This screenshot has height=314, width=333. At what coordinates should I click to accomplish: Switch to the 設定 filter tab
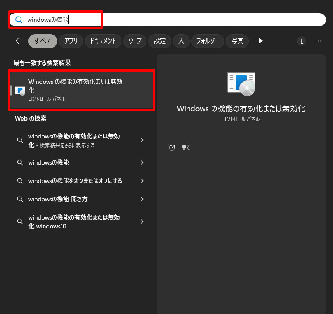(160, 41)
